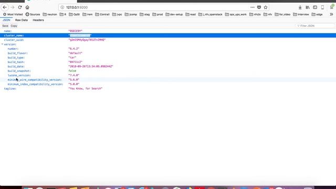Open the nfvjio bookmarks folder
This screenshot has height=189, width=336.
(255, 14)
